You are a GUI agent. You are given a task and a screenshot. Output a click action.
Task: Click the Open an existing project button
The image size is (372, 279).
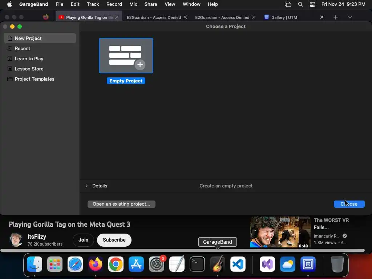point(121,204)
